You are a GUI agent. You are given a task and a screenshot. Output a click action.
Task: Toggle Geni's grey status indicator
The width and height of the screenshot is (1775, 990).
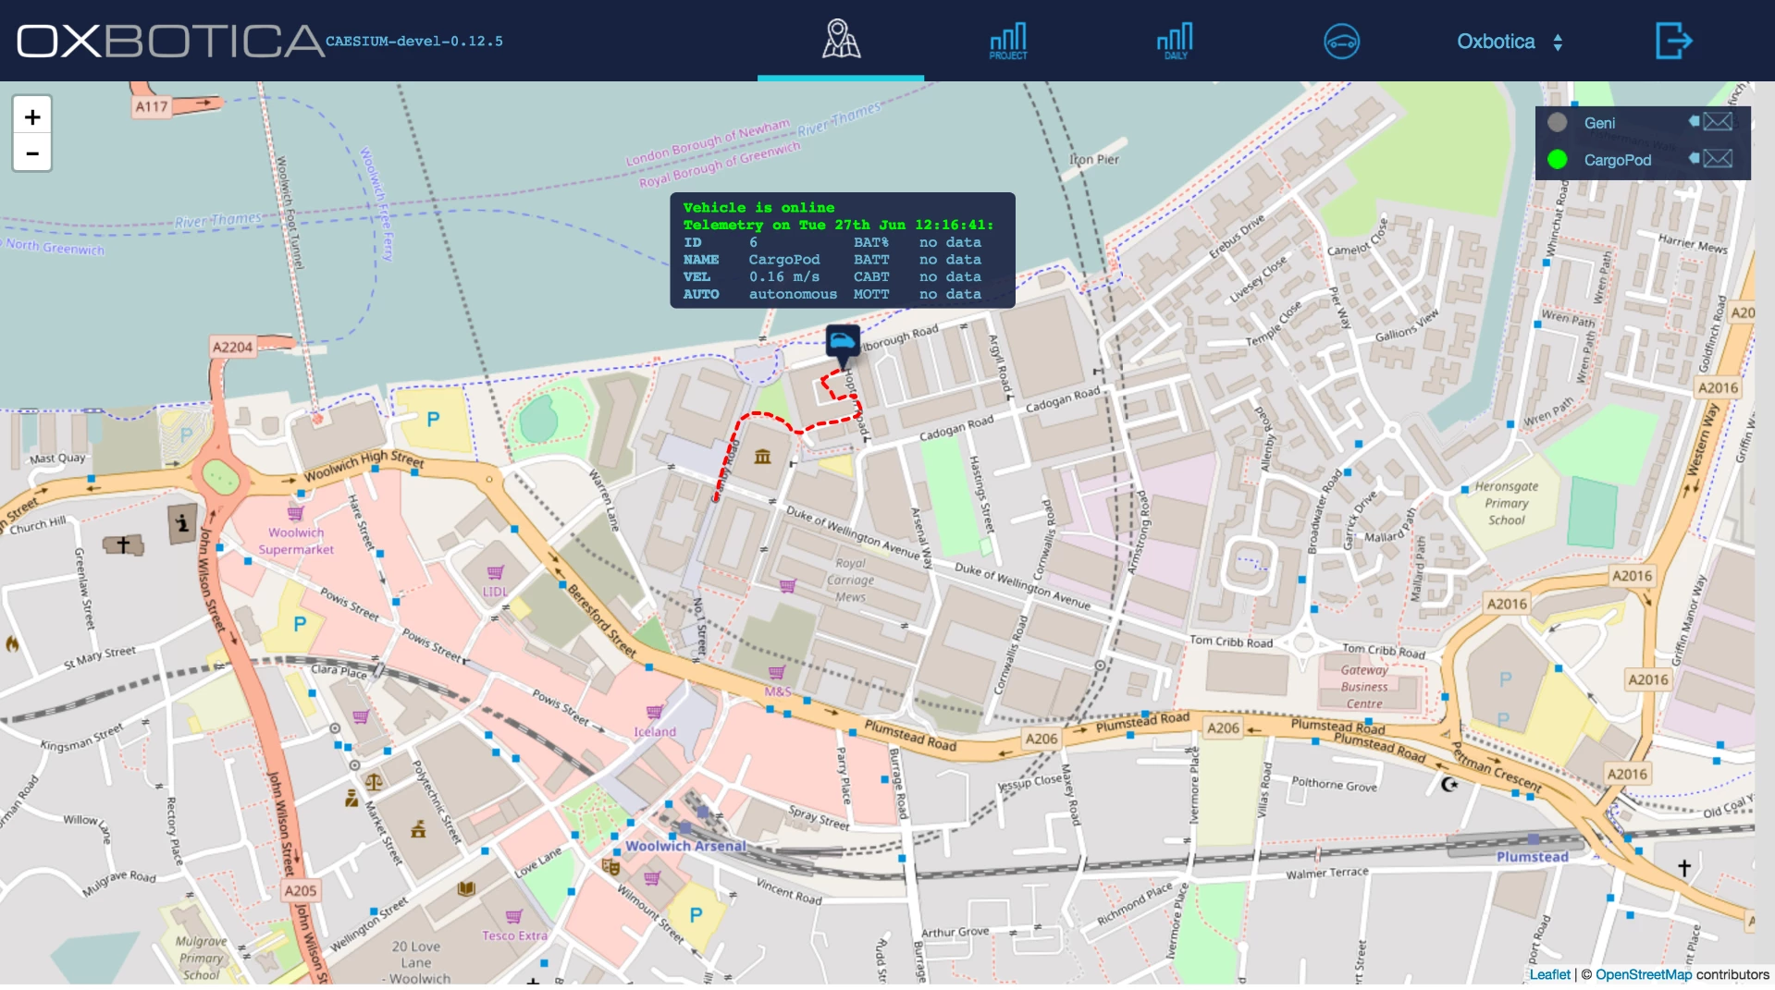(1558, 121)
